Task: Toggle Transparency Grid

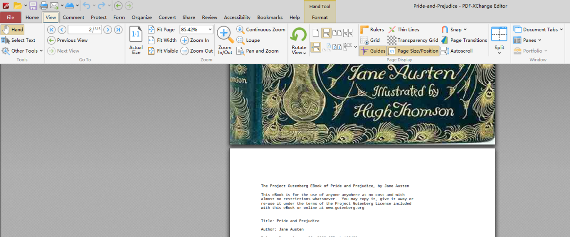Action: tap(413, 40)
